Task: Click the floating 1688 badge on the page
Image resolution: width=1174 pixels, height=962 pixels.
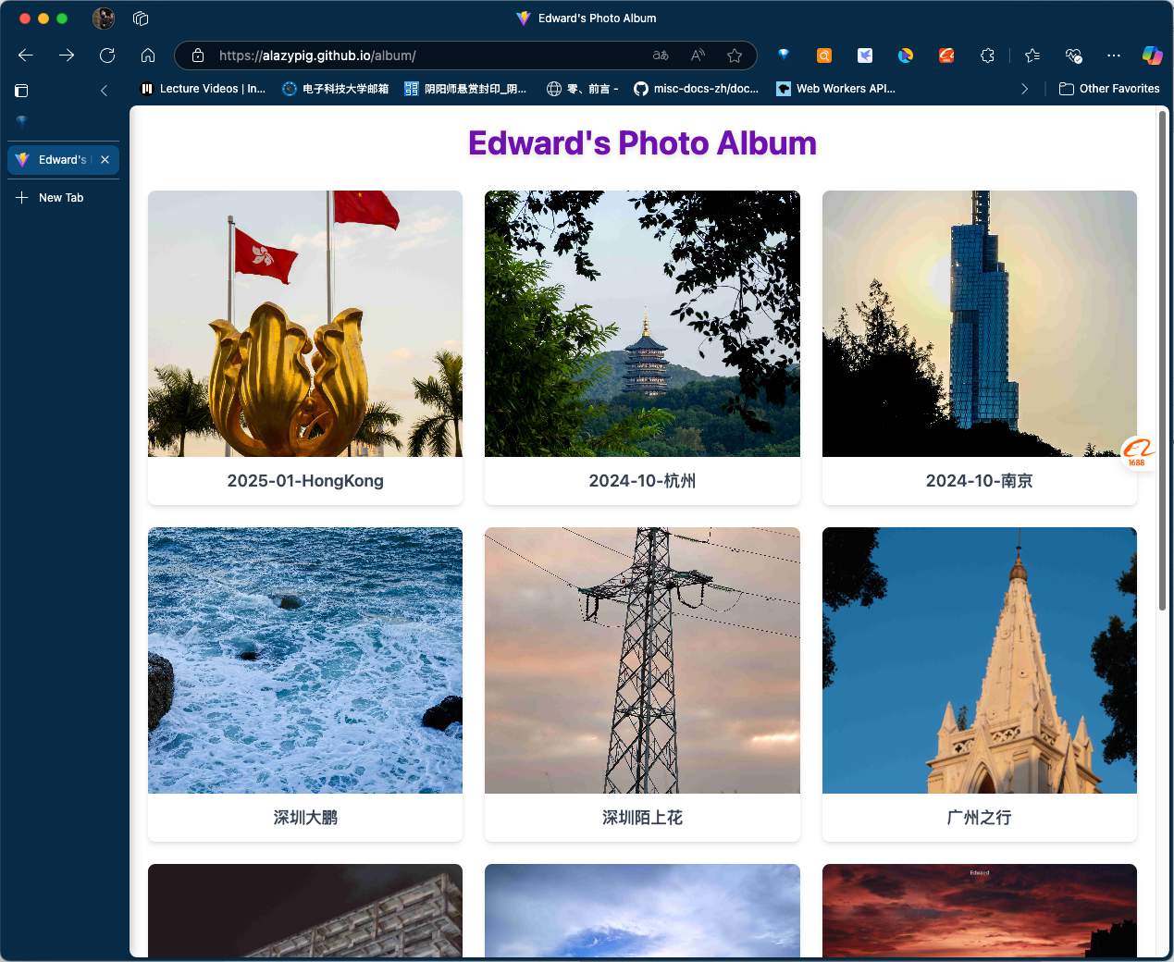Action: coord(1138,453)
